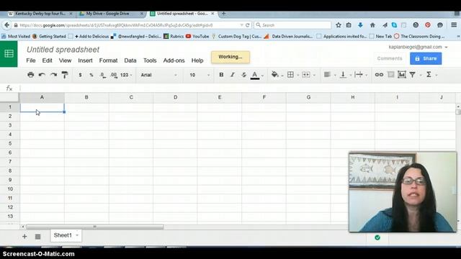Screen dimensions: 461x259
Task: Insert chart icon
Action: (402, 75)
